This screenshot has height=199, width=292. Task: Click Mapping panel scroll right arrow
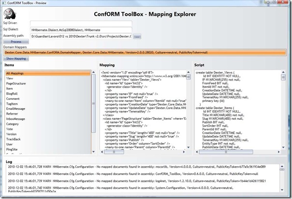[184, 152]
